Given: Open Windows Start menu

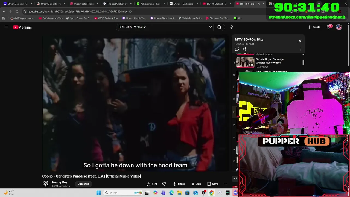Looking at the screenshot, I should click(98, 193).
